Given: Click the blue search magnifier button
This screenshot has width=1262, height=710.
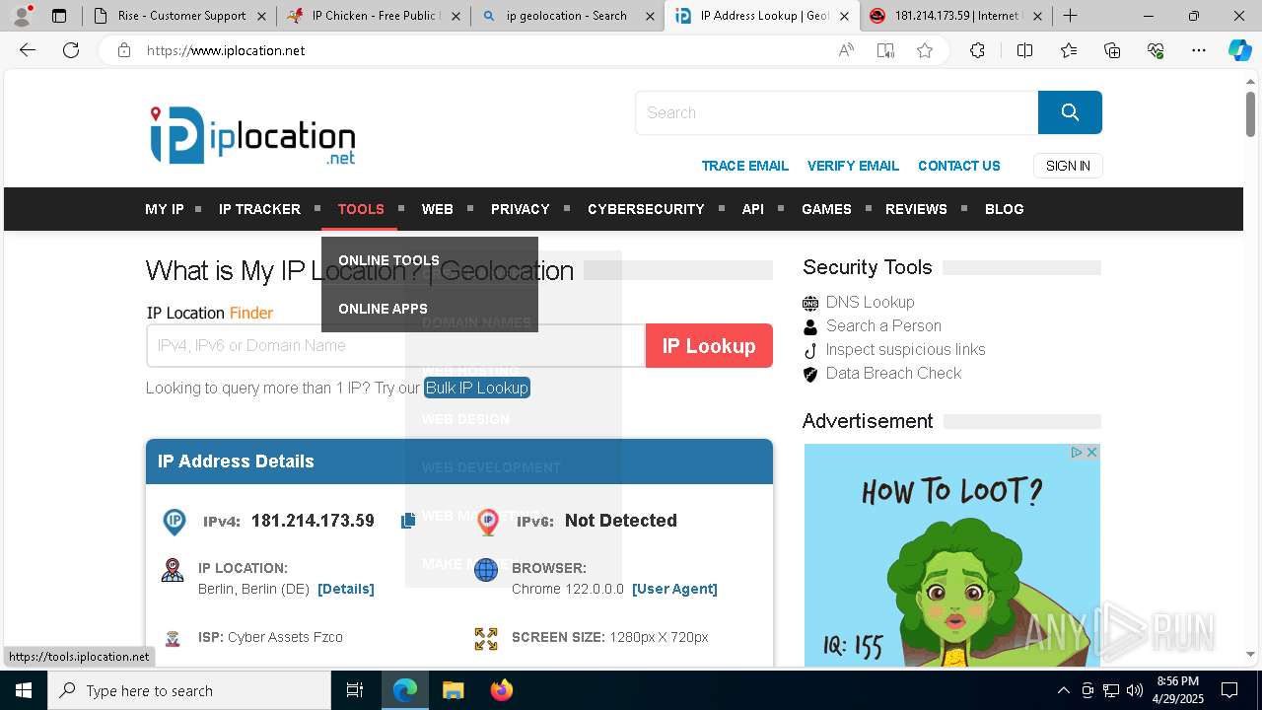Looking at the screenshot, I should [x=1070, y=112].
